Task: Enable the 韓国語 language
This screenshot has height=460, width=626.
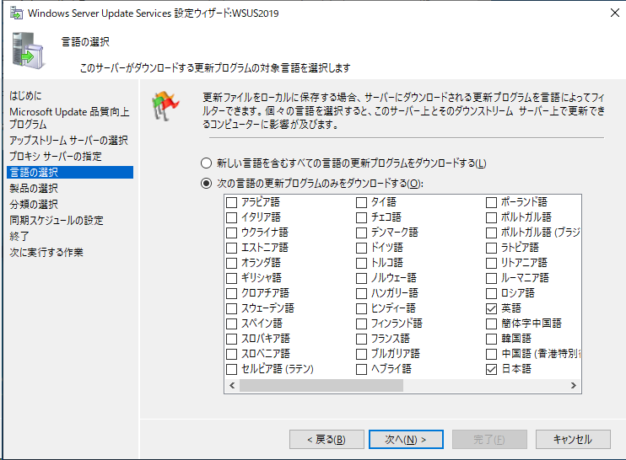Action: click(x=492, y=339)
